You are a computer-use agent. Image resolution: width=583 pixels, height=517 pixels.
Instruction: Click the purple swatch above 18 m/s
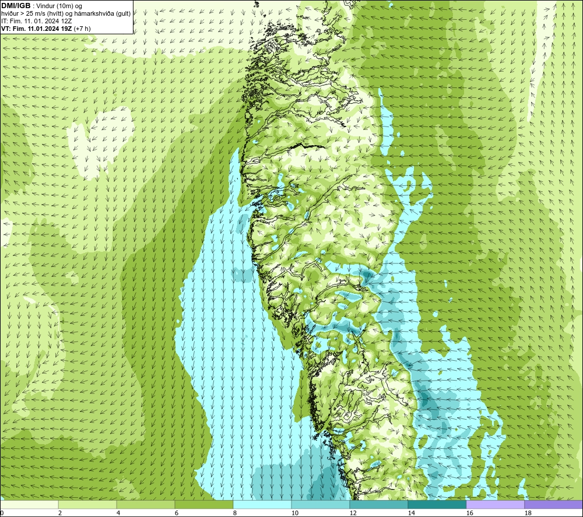(x=553, y=504)
